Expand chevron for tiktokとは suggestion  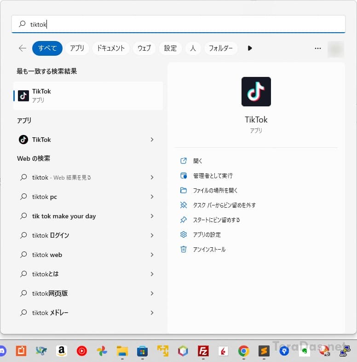click(x=152, y=274)
